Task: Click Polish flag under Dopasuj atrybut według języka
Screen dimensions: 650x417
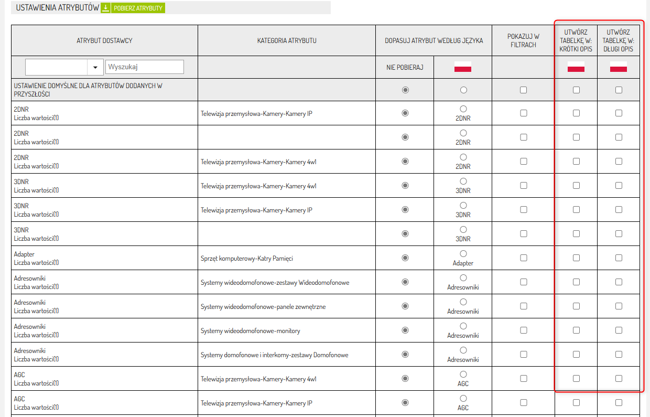Action: pyautogui.click(x=463, y=67)
